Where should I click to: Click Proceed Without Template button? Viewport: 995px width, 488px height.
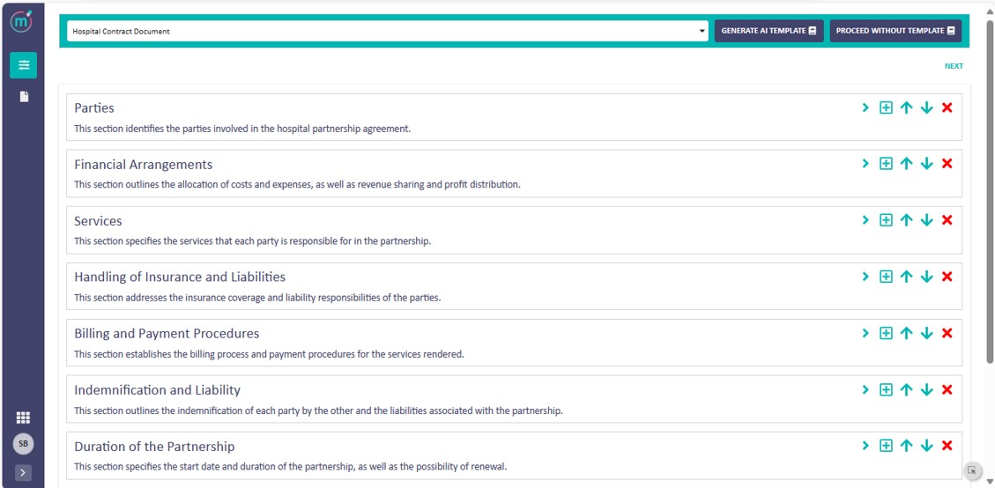click(x=895, y=31)
